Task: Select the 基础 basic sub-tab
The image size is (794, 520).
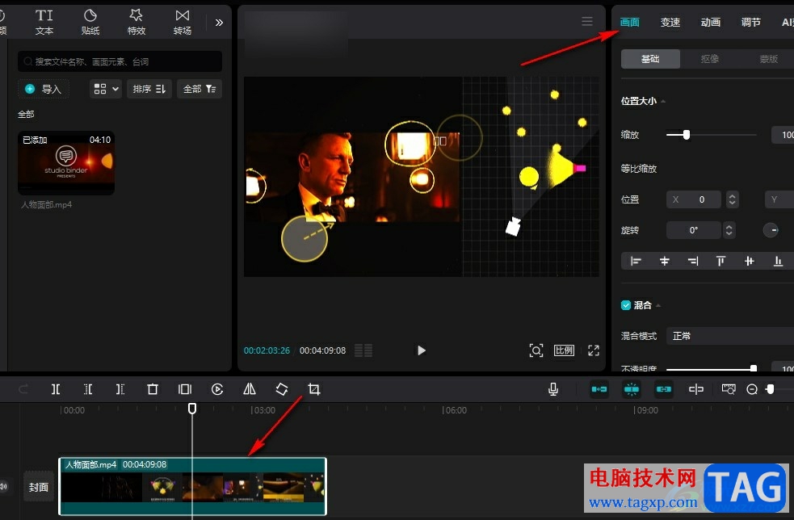Action: point(650,59)
